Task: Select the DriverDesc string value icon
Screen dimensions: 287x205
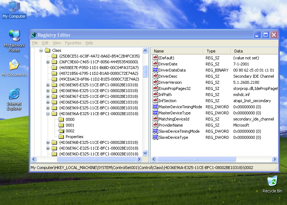Action: pyautogui.click(x=155, y=76)
